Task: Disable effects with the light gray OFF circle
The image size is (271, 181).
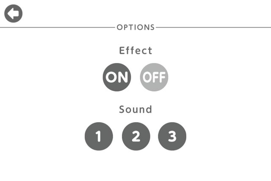Action: pos(154,77)
